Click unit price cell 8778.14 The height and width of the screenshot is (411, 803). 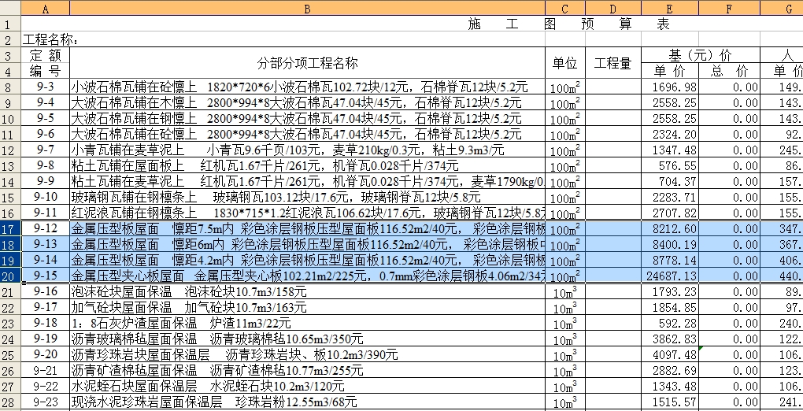(x=670, y=261)
